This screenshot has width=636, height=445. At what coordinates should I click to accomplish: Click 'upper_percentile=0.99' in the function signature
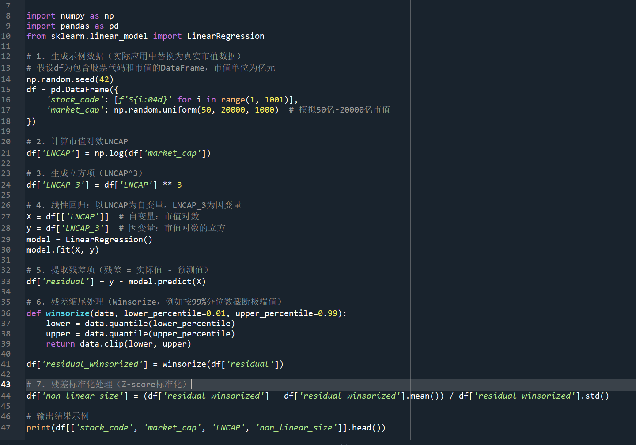(286, 313)
